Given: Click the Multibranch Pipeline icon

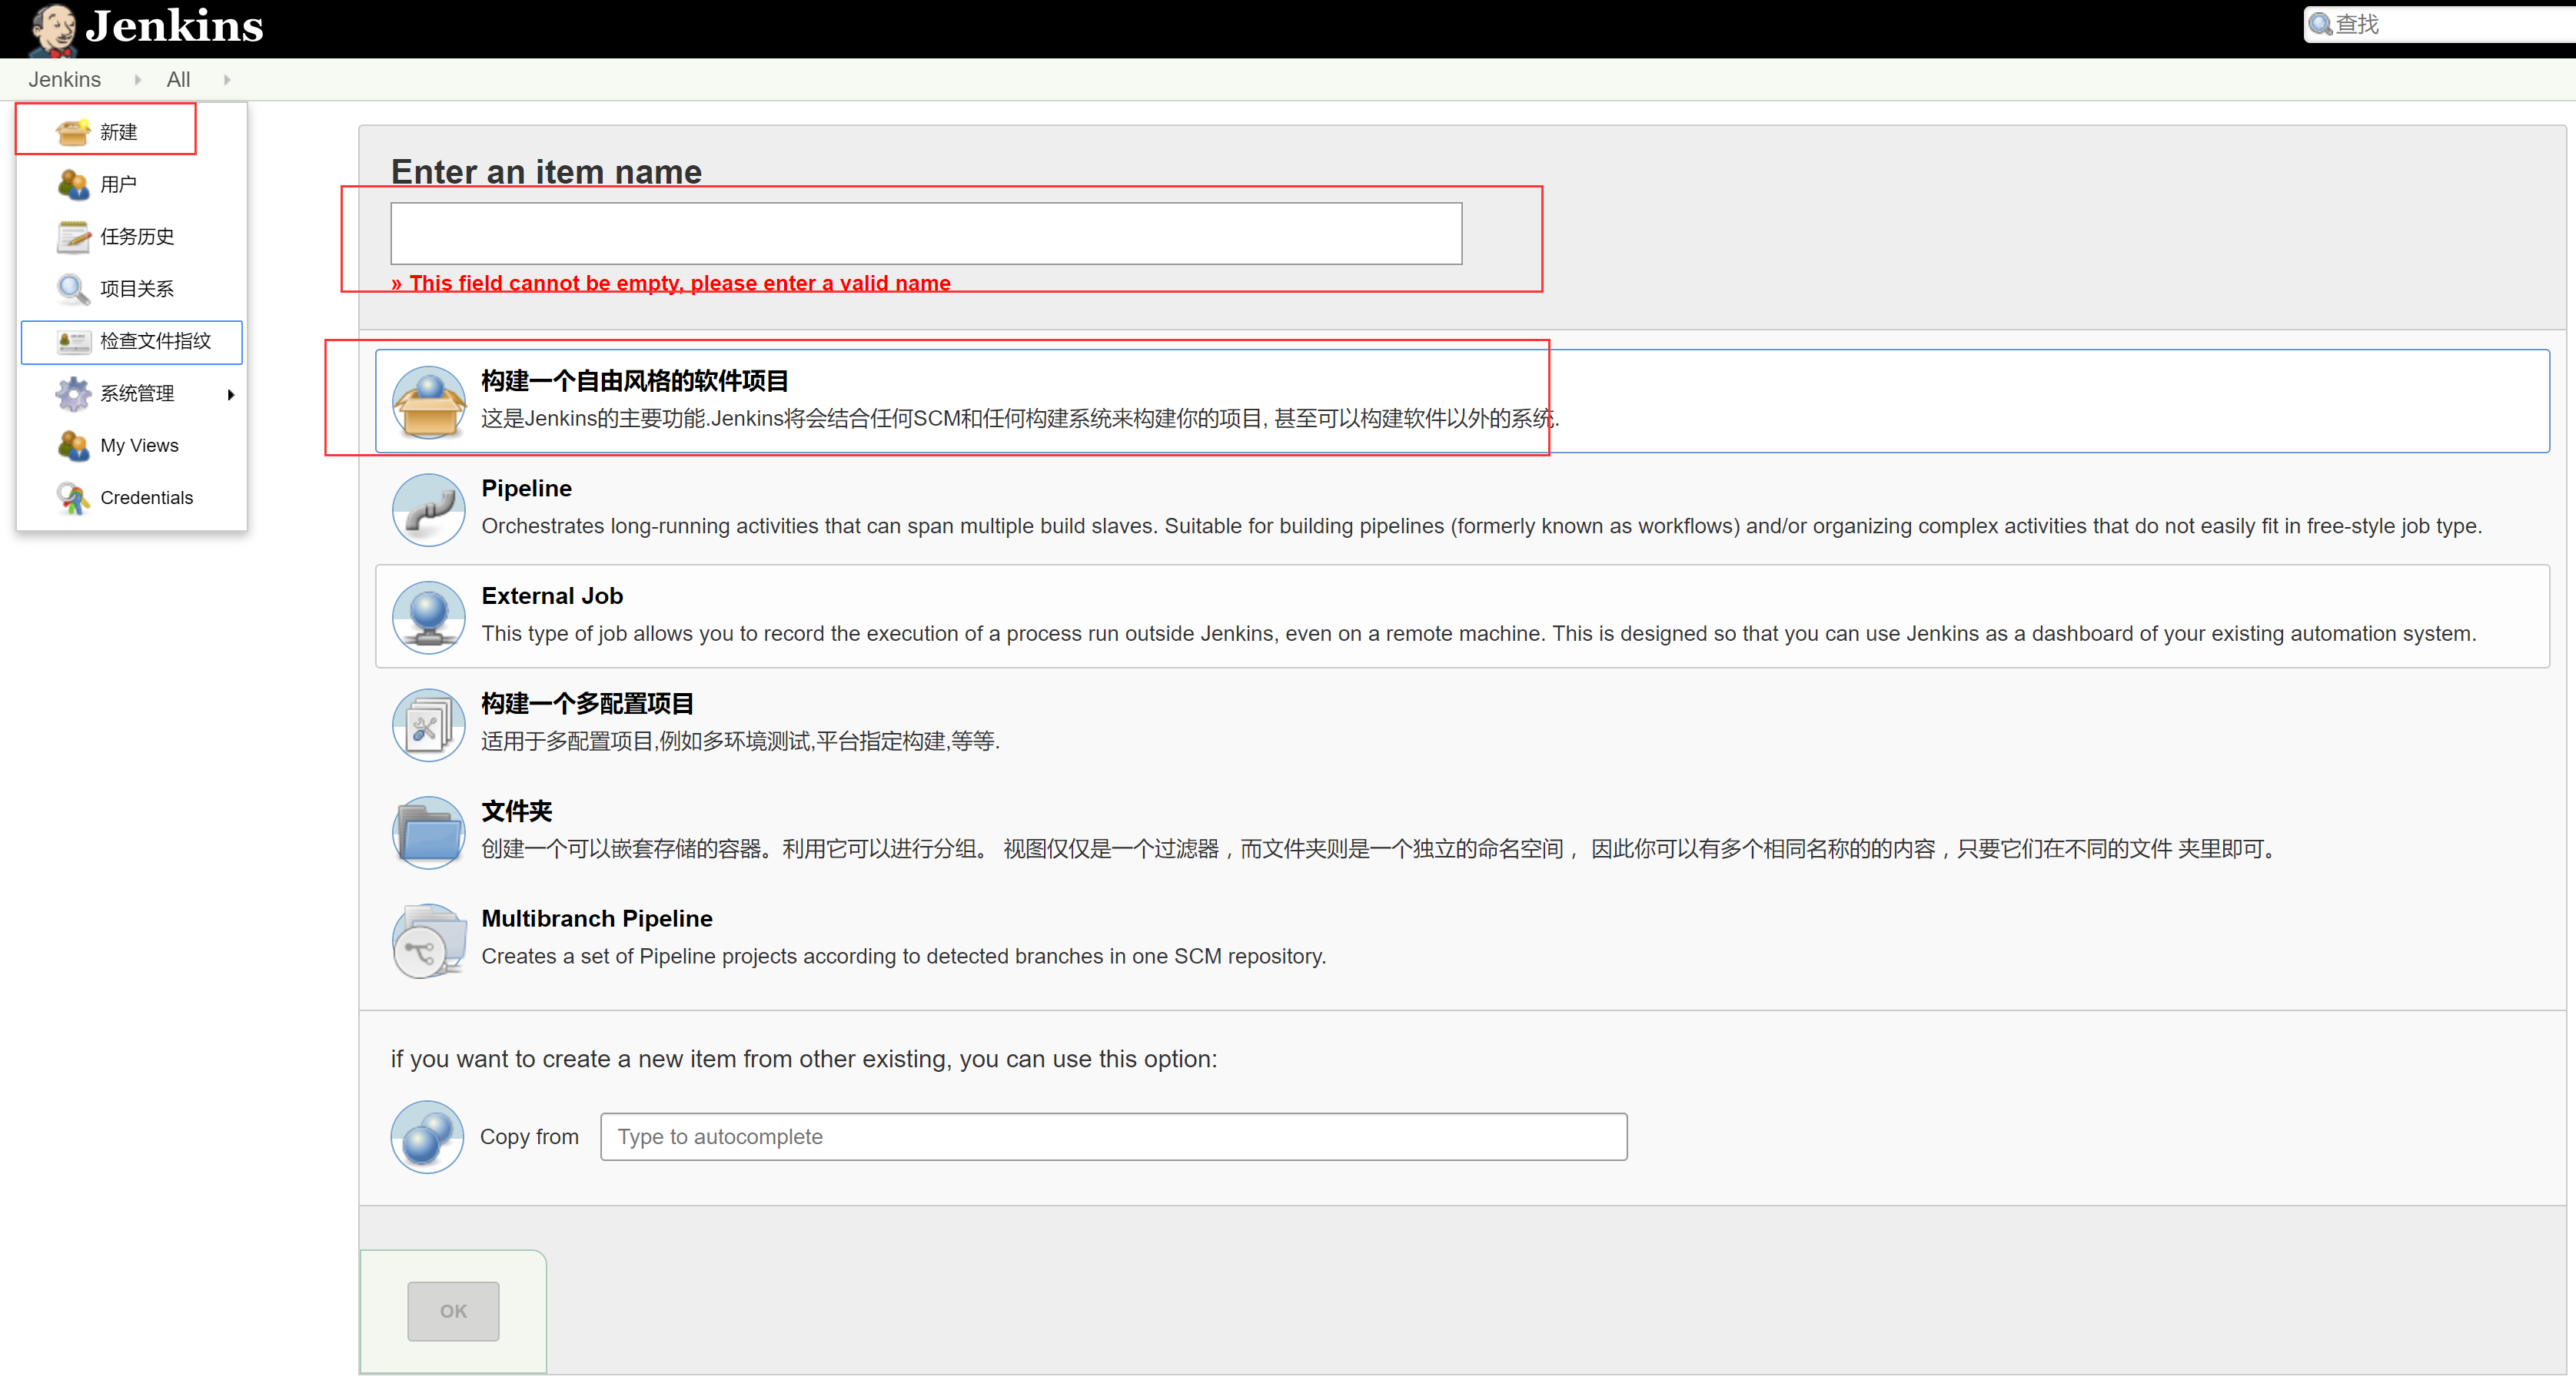Looking at the screenshot, I should point(428,939).
